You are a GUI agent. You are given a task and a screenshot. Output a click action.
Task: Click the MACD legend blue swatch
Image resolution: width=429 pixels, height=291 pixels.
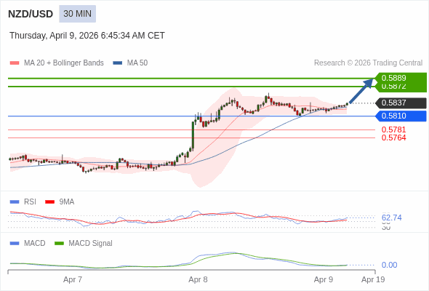15,244
